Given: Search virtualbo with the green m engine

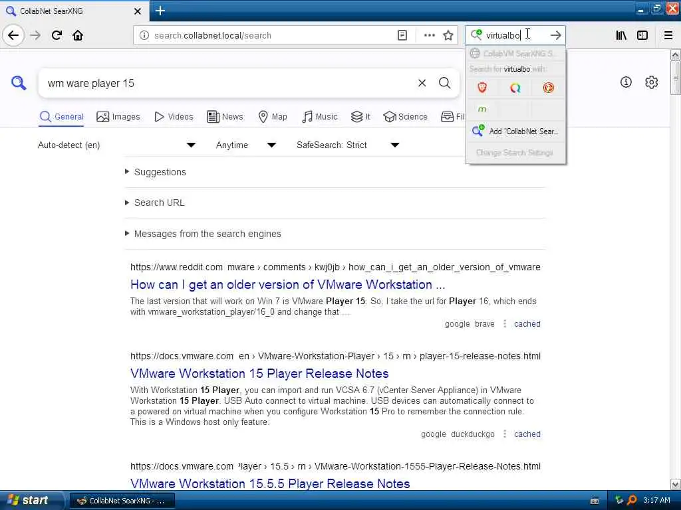Looking at the screenshot, I should tap(482, 109).
